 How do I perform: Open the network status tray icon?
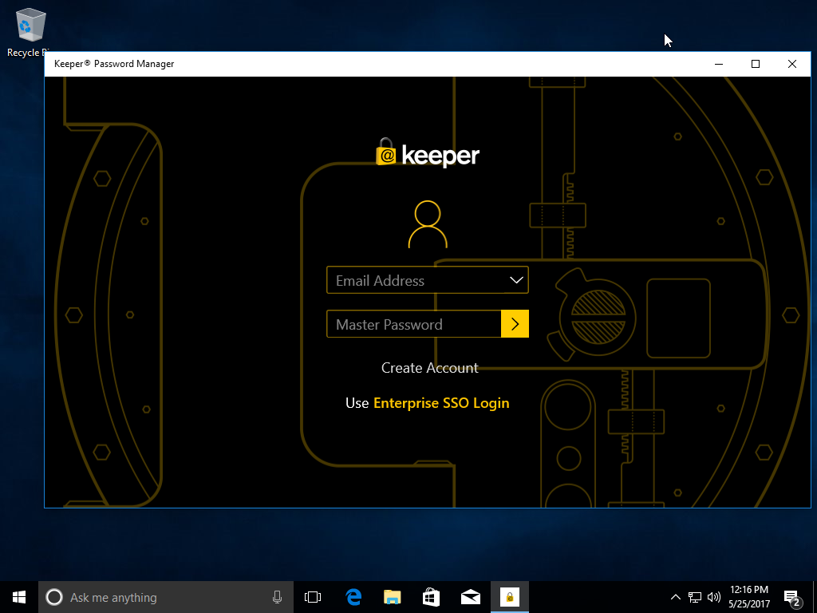click(695, 597)
